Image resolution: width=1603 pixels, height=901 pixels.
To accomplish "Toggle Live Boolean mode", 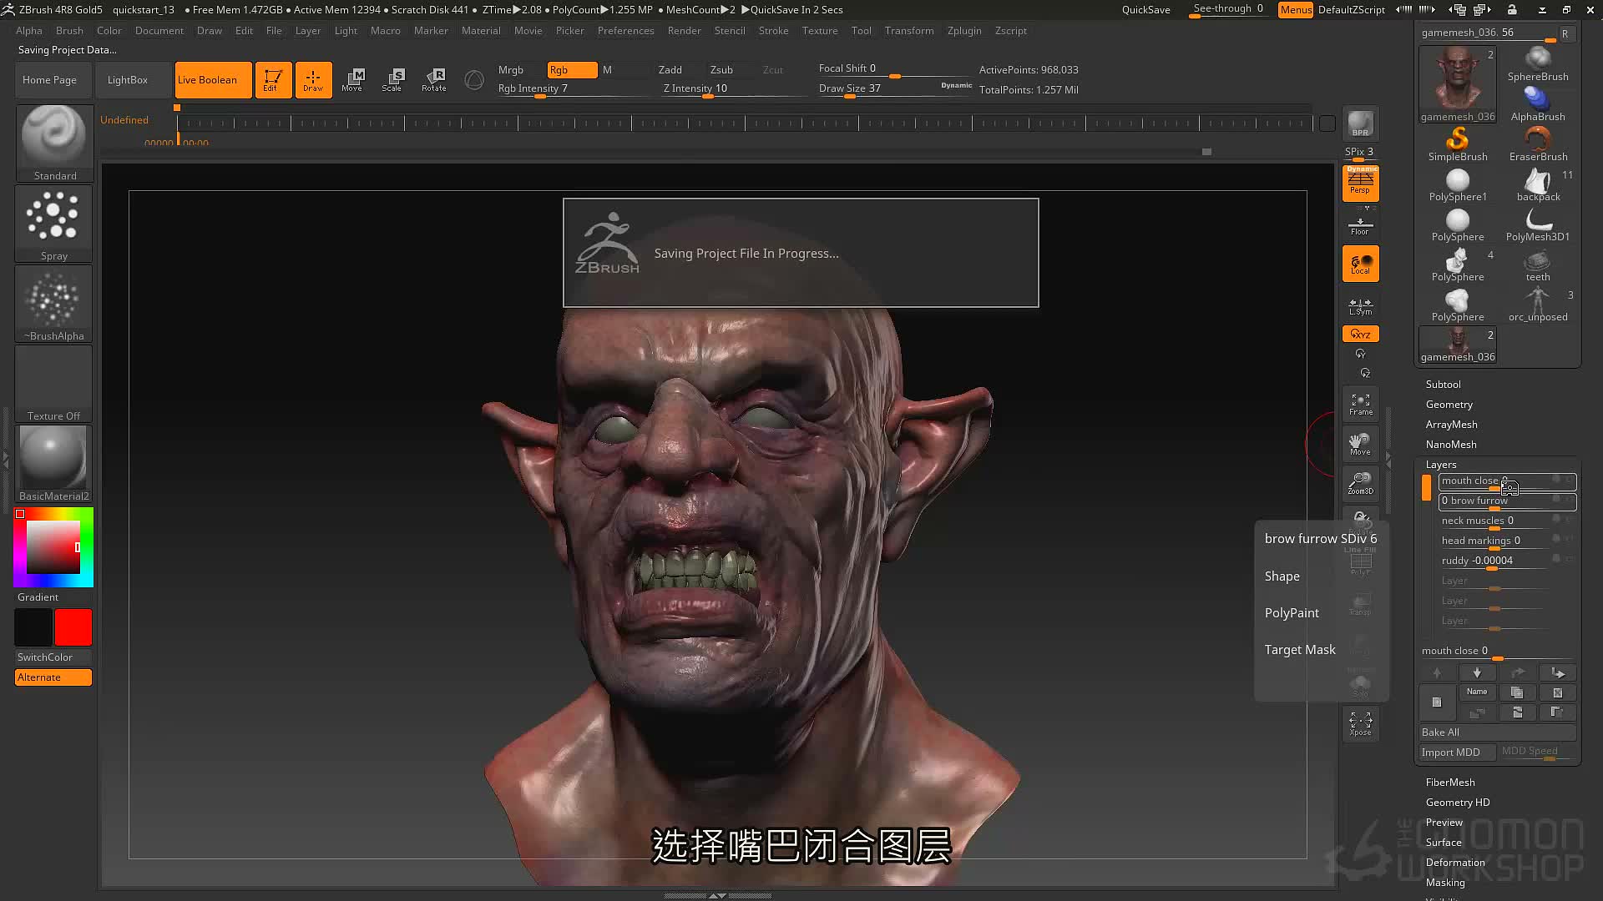I will click(x=214, y=80).
